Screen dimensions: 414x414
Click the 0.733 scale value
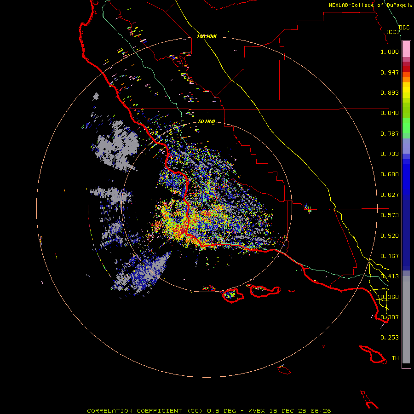390,154
